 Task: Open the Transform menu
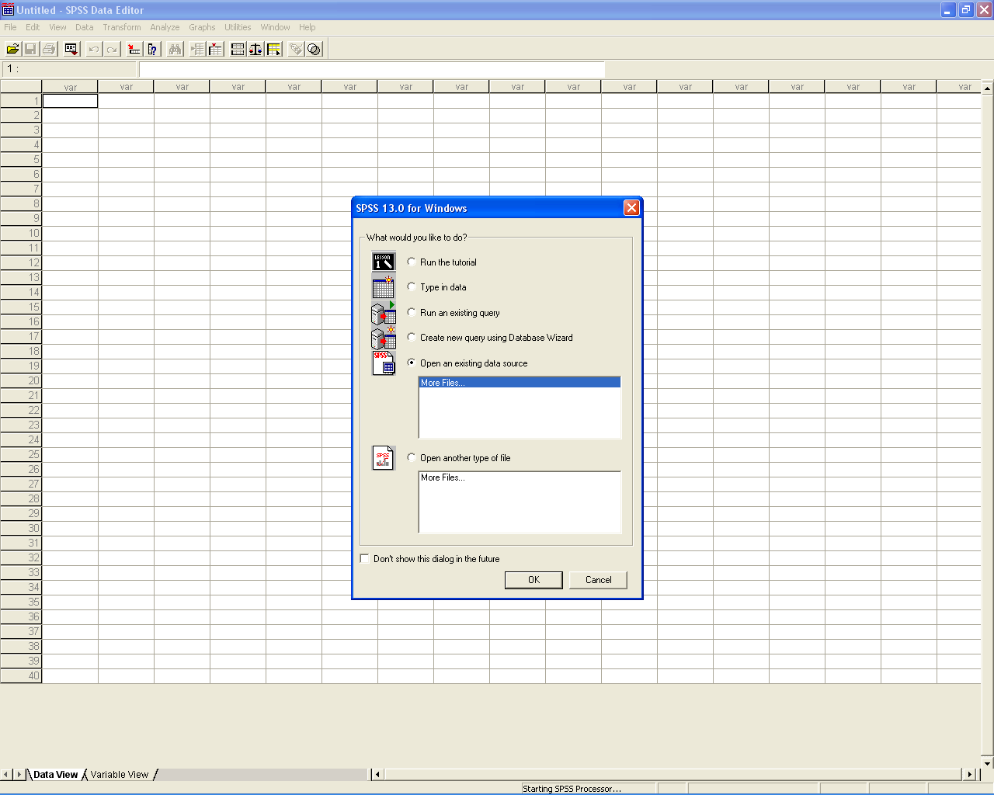pyautogui.click(x=122, y=27)
